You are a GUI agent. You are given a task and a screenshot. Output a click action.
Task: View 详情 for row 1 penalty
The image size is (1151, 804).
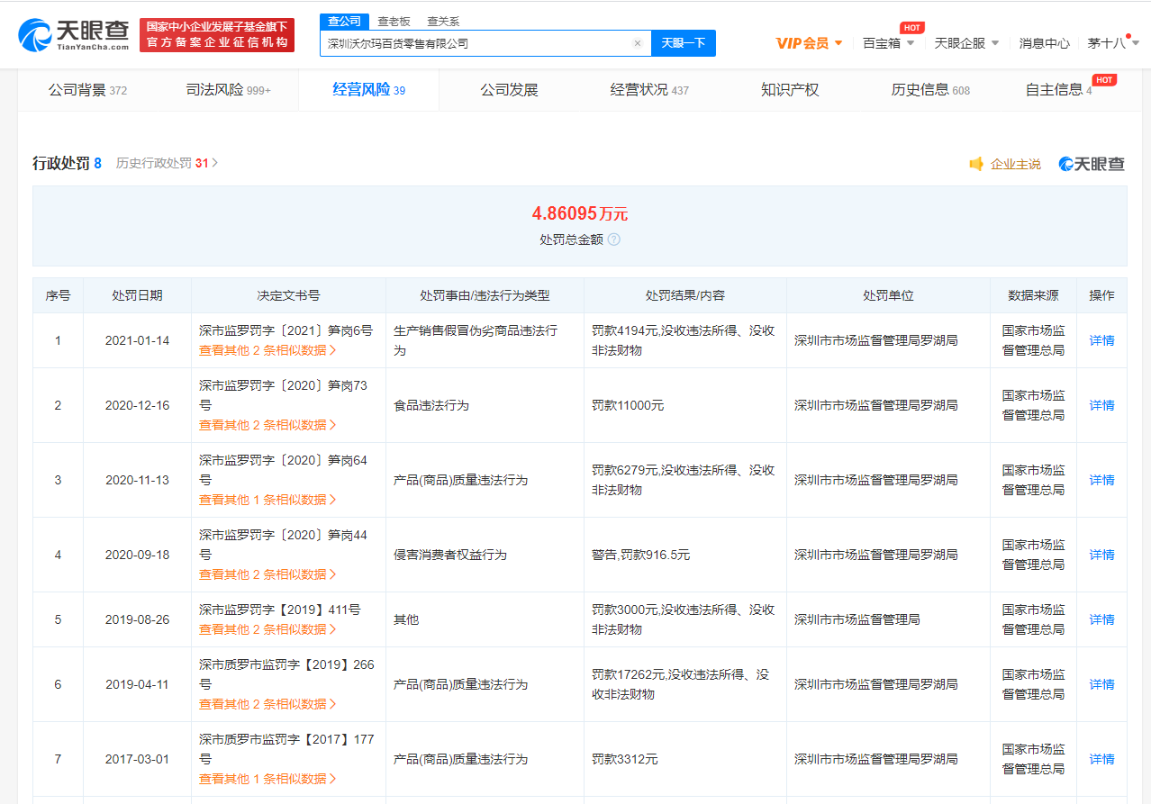(1101, 340)
